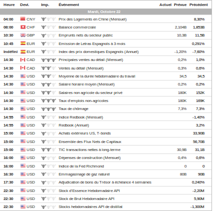213x211 pixels.
Task: Click two-bull importance icons for Ventes au détail (Mensuel)
Action: [49, 68]
